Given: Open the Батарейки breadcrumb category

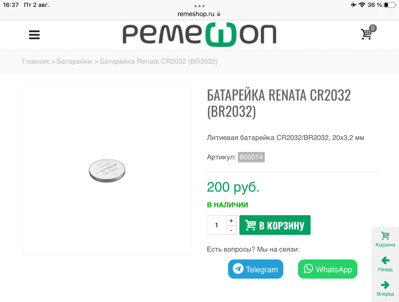Looking at the screenshot, I should 74,61.
